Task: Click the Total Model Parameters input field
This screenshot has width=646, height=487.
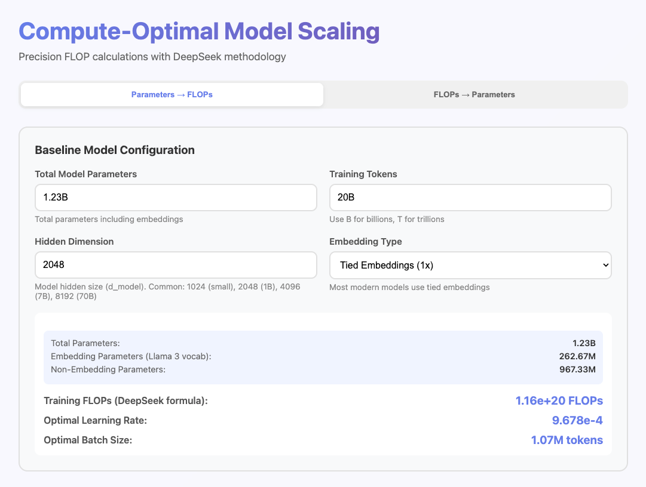Action: click(176, 198)
